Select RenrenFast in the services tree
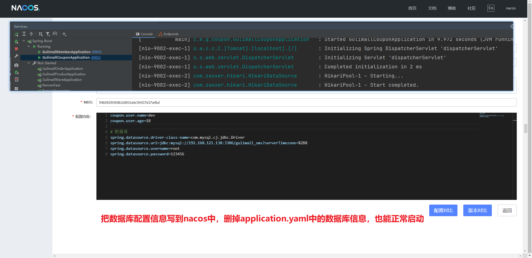The image size is (532, 258). point(51,85)
